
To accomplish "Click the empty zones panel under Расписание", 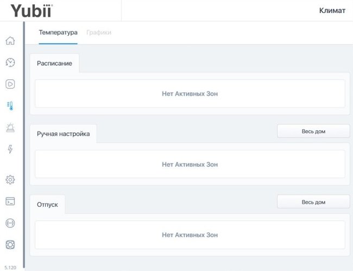I will tap(190, 94).
